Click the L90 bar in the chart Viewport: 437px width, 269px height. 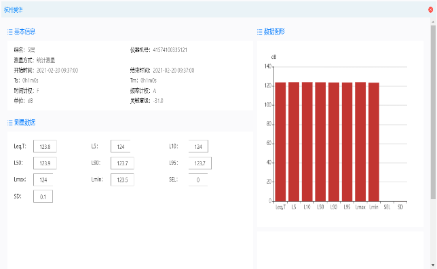coord(334,142)
